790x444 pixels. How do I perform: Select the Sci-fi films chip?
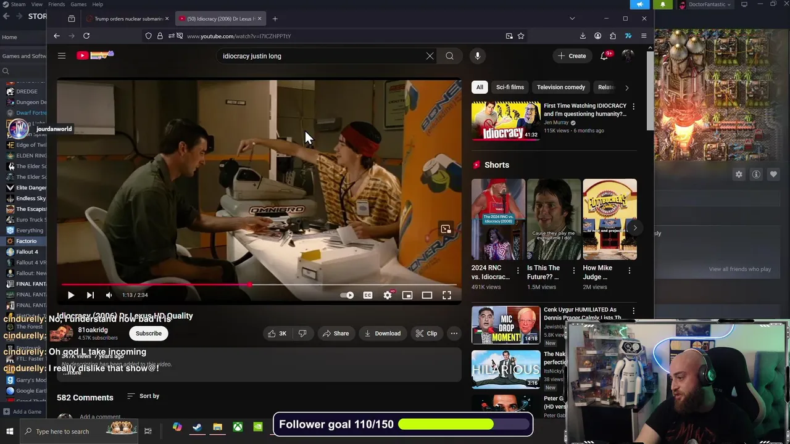[510, 88]
